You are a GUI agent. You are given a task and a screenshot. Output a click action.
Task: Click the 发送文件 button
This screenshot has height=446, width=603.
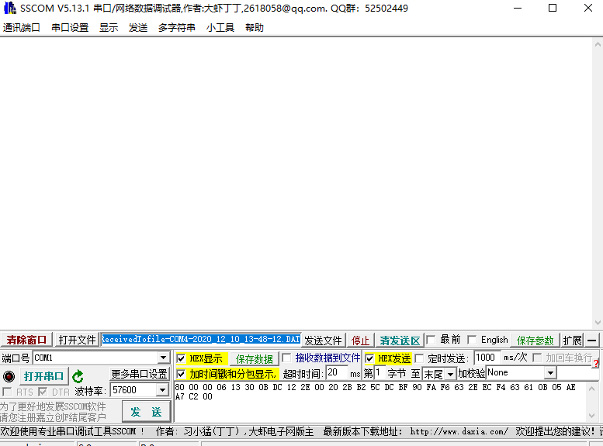click(323, 341)
